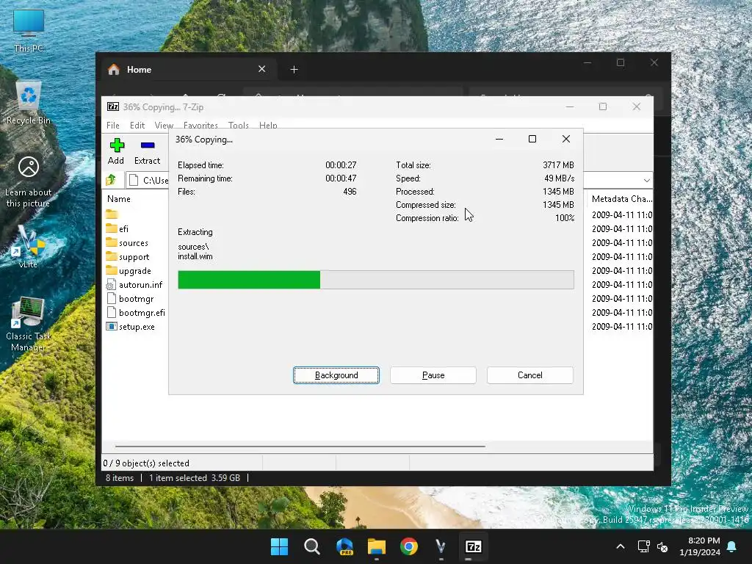Click the '0 / 9 object(s) selected' status text

(x=146, y=463)
